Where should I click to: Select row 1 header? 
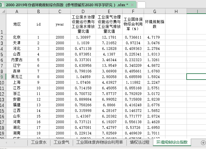(3, 24)
